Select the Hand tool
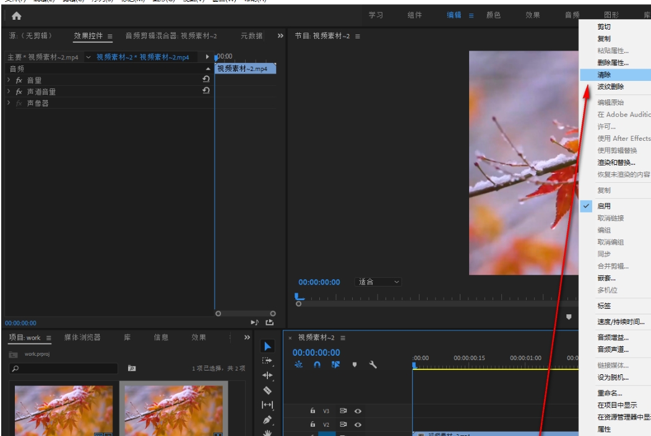This screenshot has width=651, height=436. (267, 432)
